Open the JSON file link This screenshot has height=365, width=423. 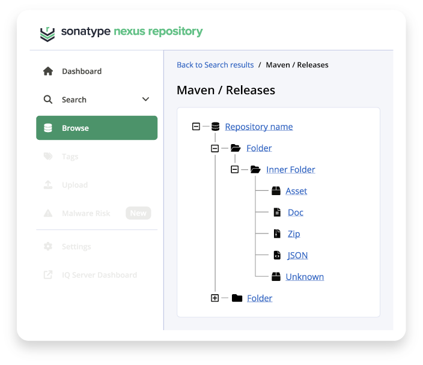(297, 255)
